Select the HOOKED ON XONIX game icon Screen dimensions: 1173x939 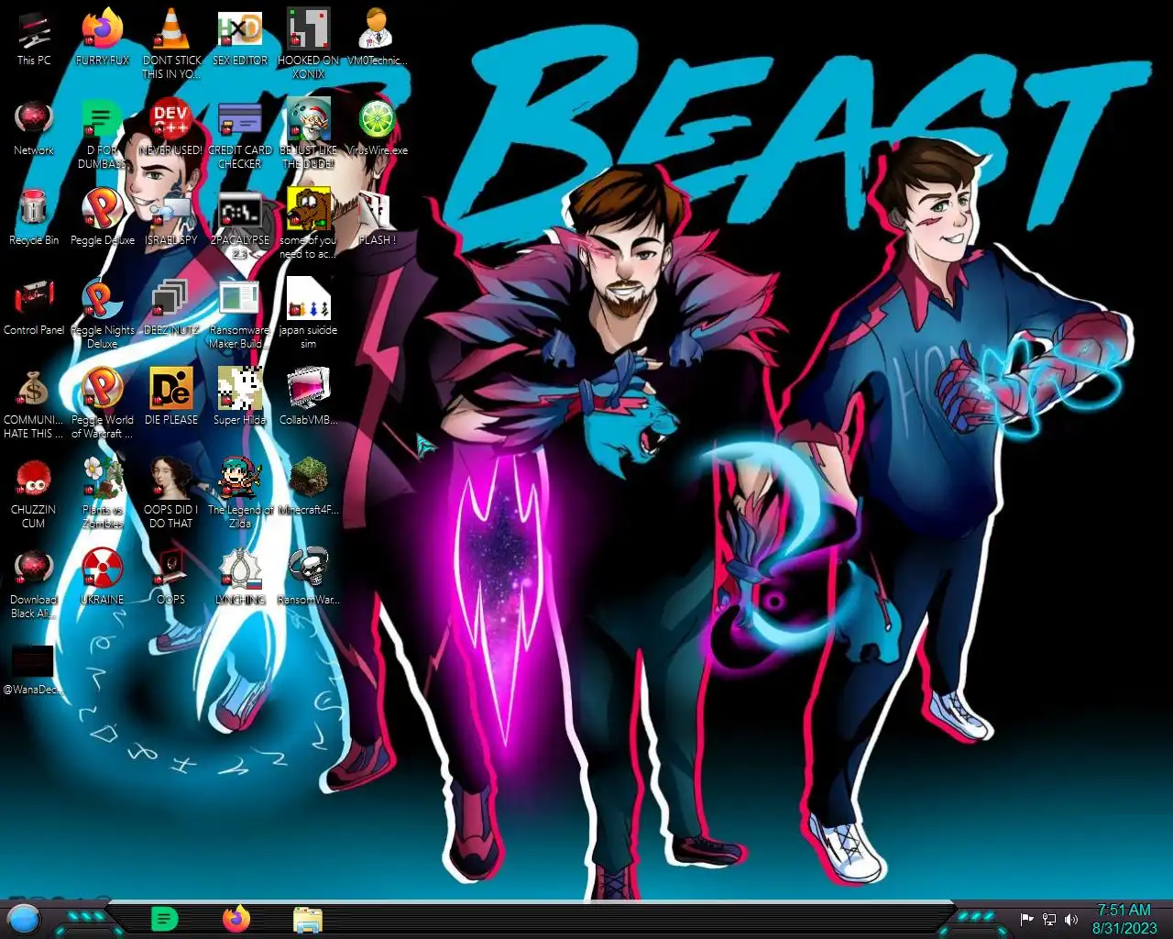click(x=309, y=44)
